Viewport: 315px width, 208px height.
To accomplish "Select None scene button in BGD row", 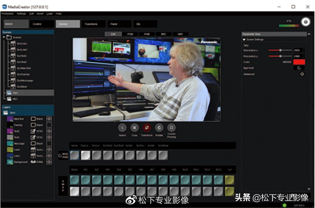I will pos(75,155).
